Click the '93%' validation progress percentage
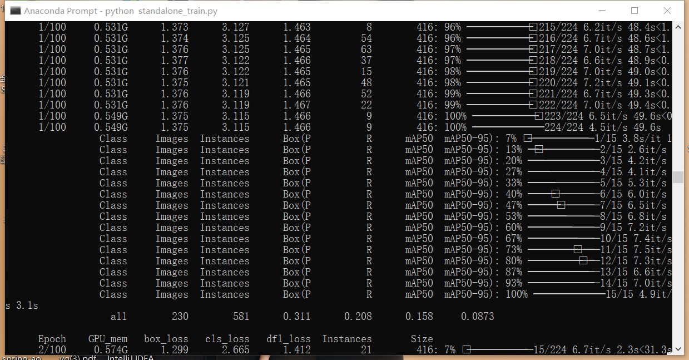Image resolution: width=689 pixels, height=360 pixels. click(514, 283)
